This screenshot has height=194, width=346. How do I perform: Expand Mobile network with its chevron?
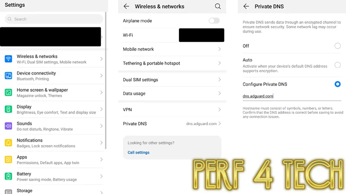coord(219,49)
